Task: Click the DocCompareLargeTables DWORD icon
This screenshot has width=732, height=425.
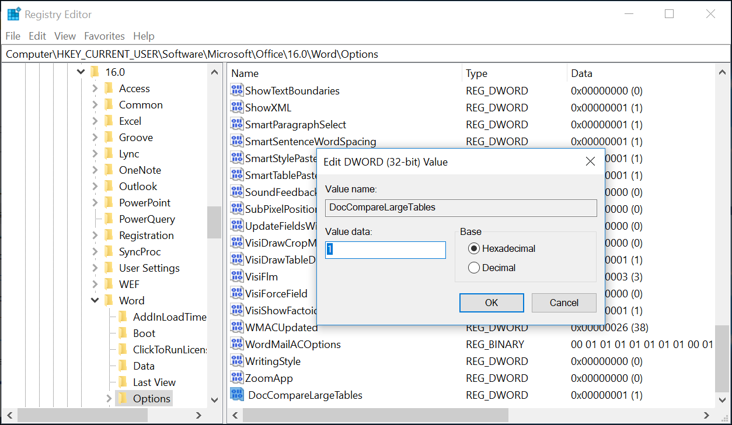Action: pyautogui.click(x=236, y=395)
